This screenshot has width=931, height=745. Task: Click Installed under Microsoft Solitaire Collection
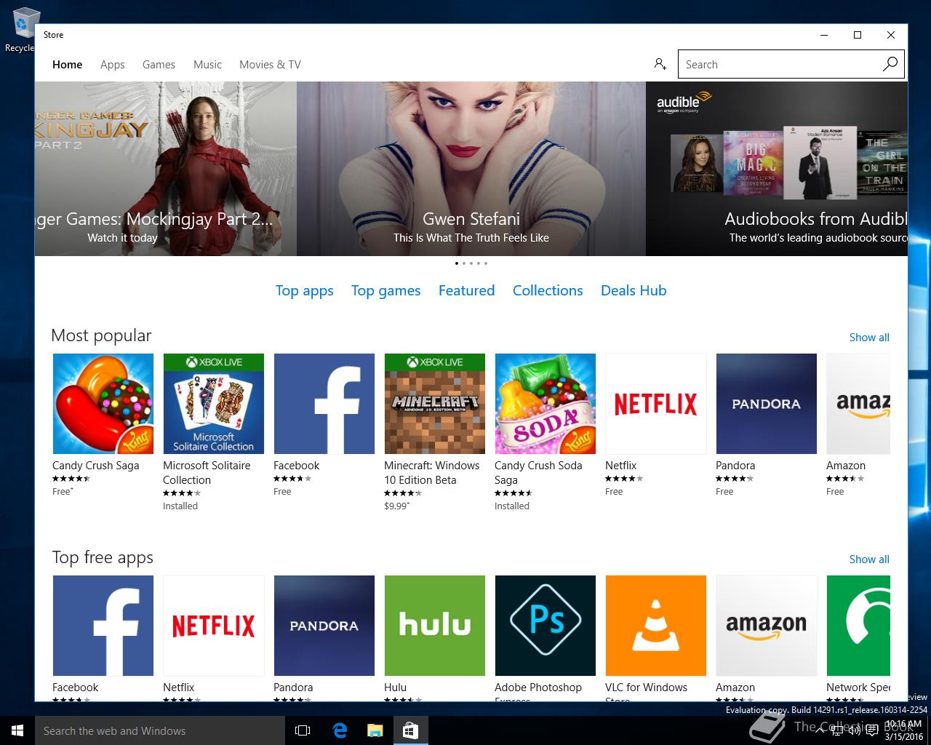click(180, 506)
